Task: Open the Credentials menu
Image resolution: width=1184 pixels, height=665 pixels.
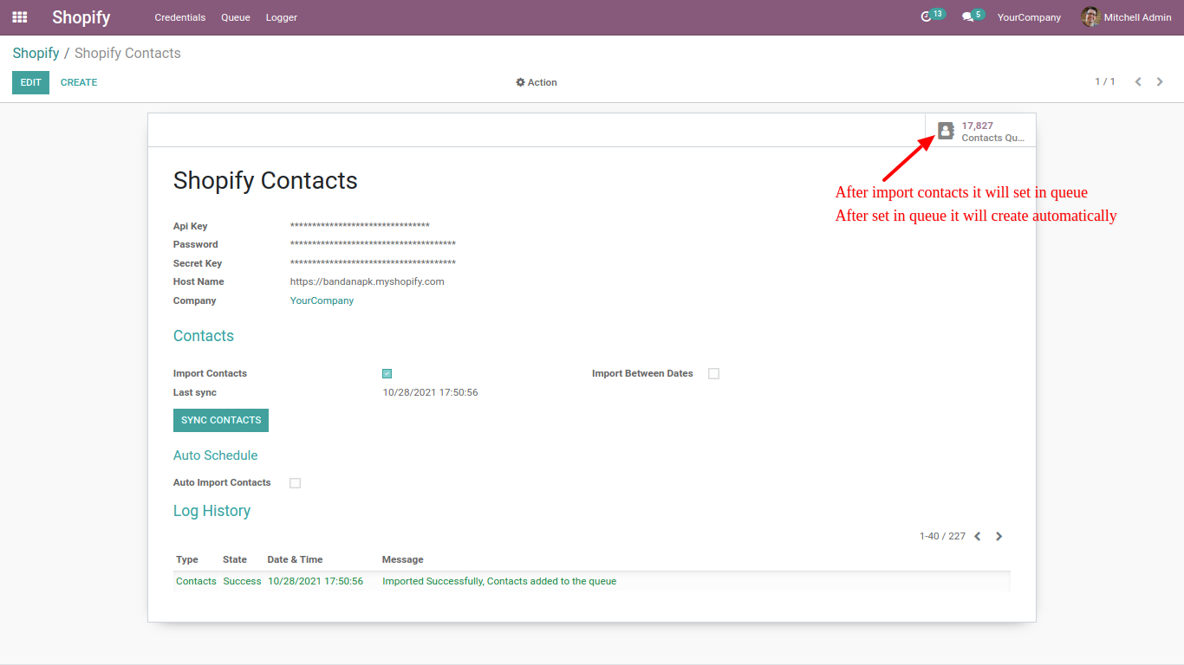Action: tap(180, 17)
